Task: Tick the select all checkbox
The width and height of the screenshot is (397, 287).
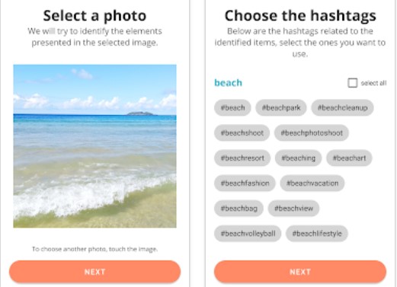Action: (352, 83)
